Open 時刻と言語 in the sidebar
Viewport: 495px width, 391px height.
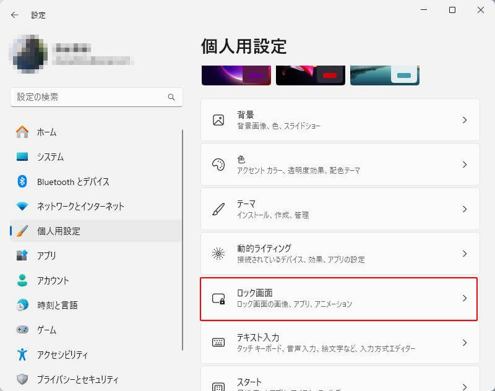tap(57, 305)
